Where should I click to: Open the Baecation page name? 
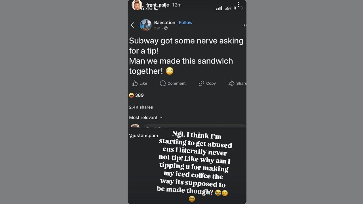(x=164, y=23)
